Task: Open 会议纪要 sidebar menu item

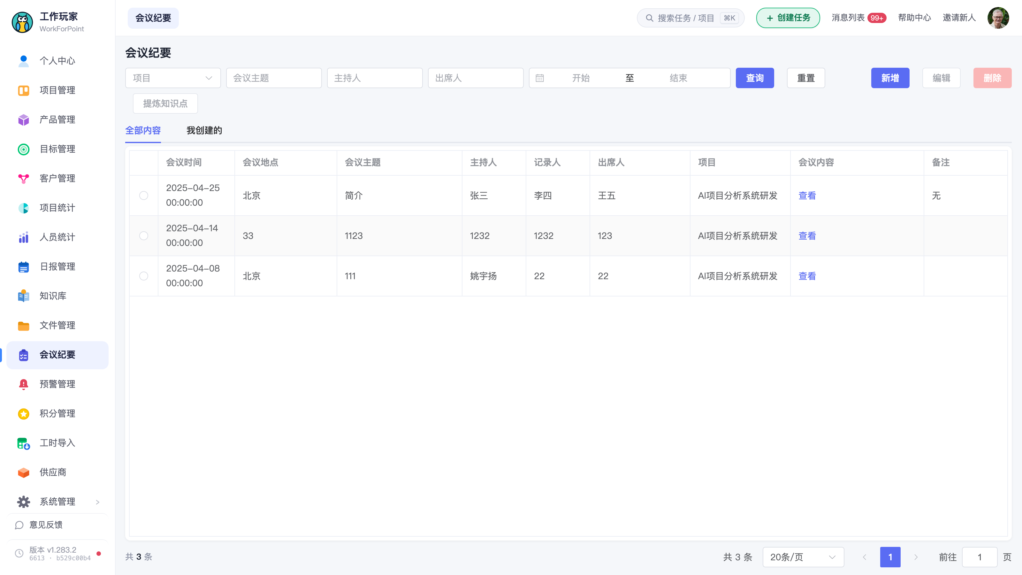Action: pyautogui.click(x=57, y=355)
